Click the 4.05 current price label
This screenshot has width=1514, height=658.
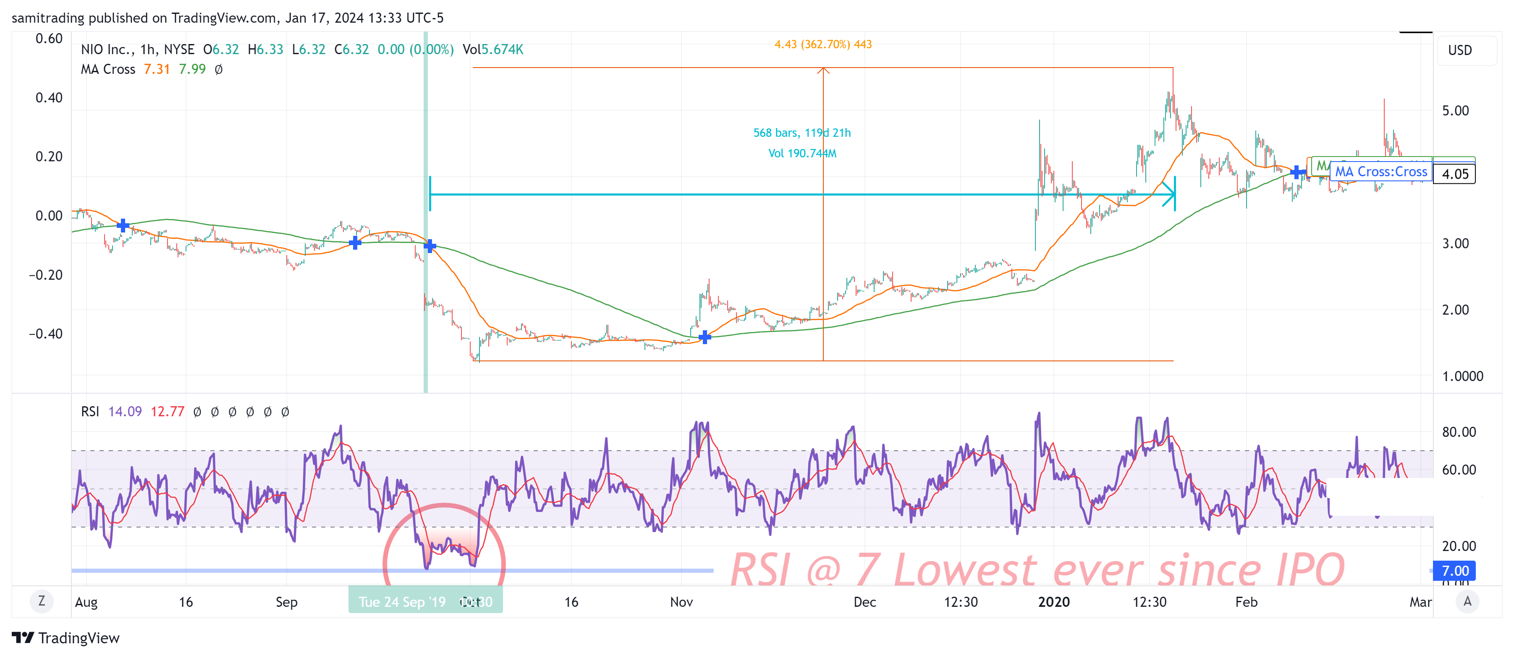pyautogui.click(x=1455, y=174)
